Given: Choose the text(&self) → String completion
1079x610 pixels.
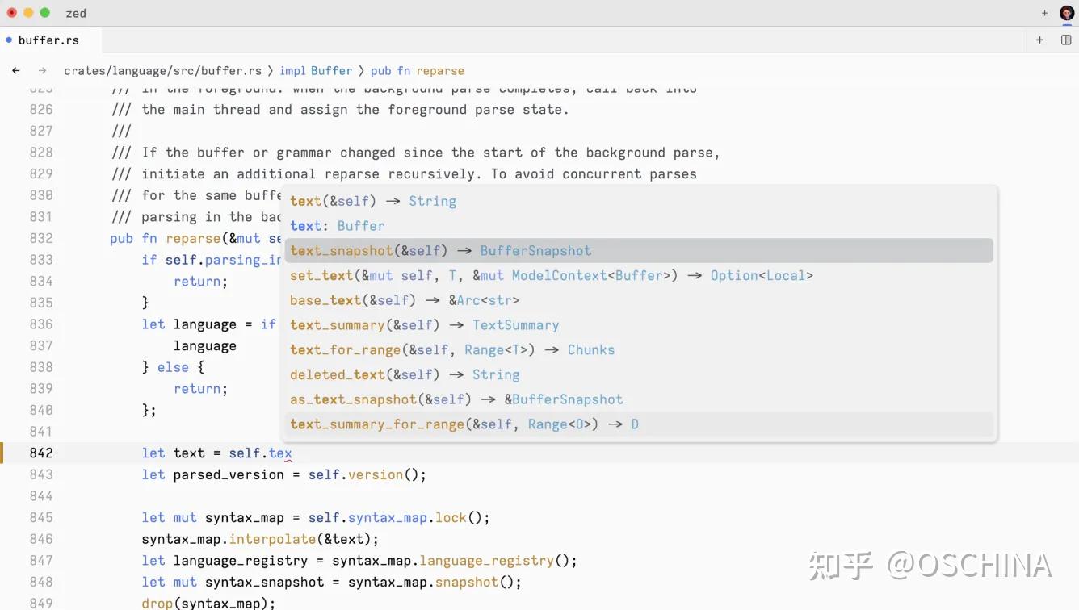Looking at the screenshot, I should click(x=639, y=201).
